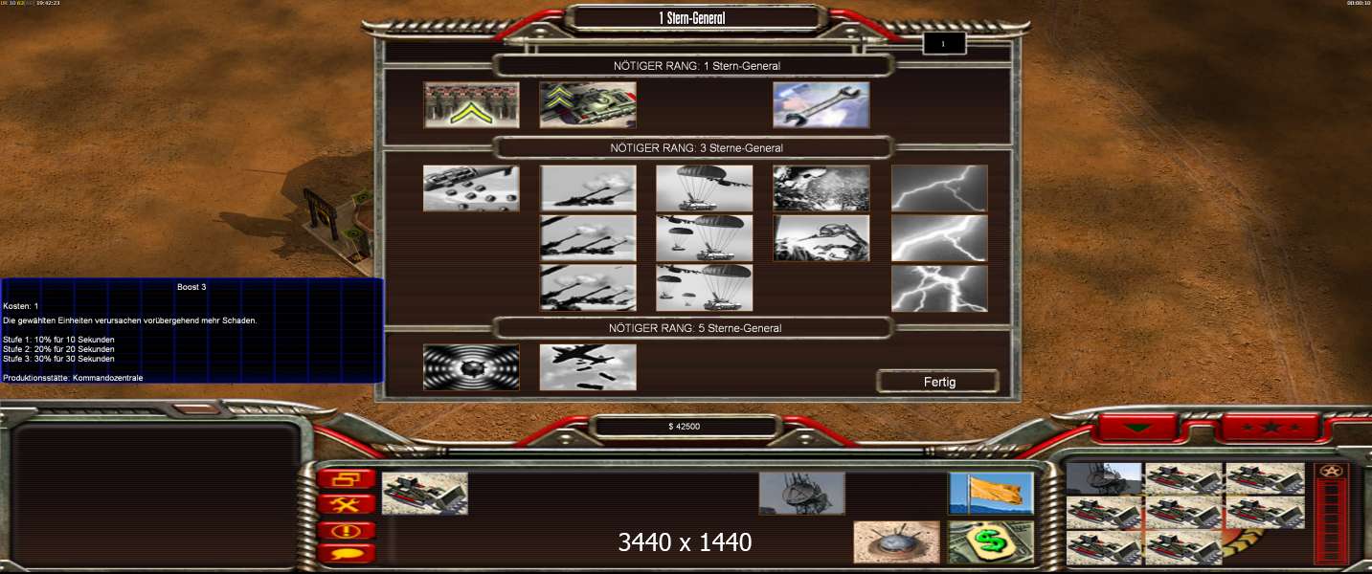Viewport: 1372px width, 574px height.
Task: Click the queued dozer right of command center portrait
Action: (1184, 477)
